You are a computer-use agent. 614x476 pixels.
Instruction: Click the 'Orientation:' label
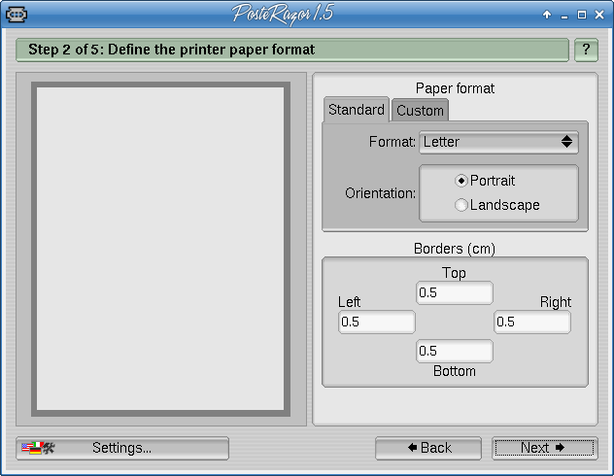(x=380, y=193)
